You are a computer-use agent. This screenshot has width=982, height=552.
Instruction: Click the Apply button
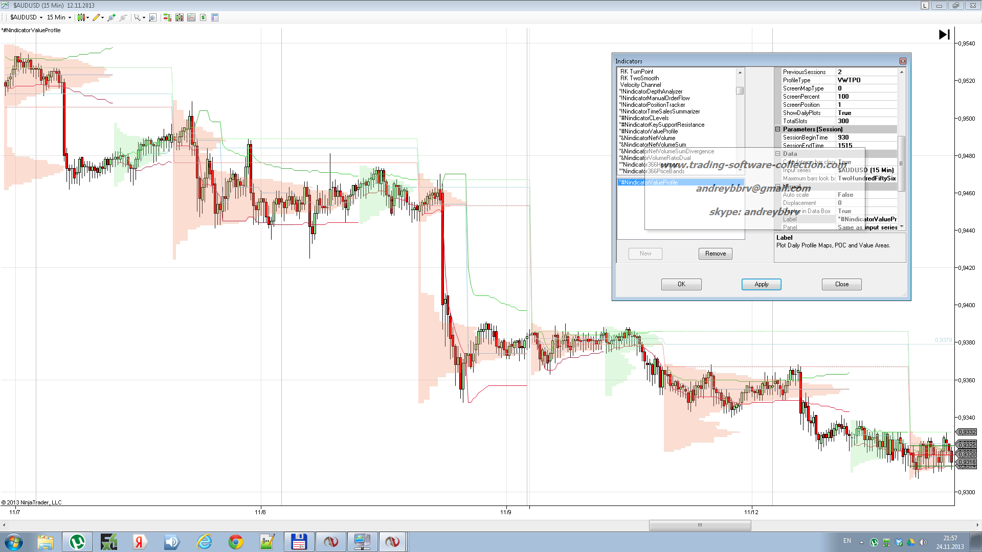(x=761, y=284)
